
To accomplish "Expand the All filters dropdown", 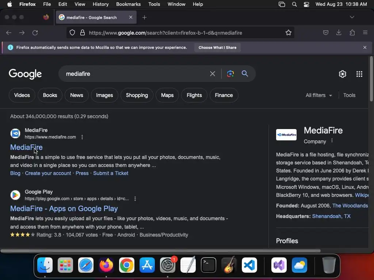I will [x=318, y=95].
